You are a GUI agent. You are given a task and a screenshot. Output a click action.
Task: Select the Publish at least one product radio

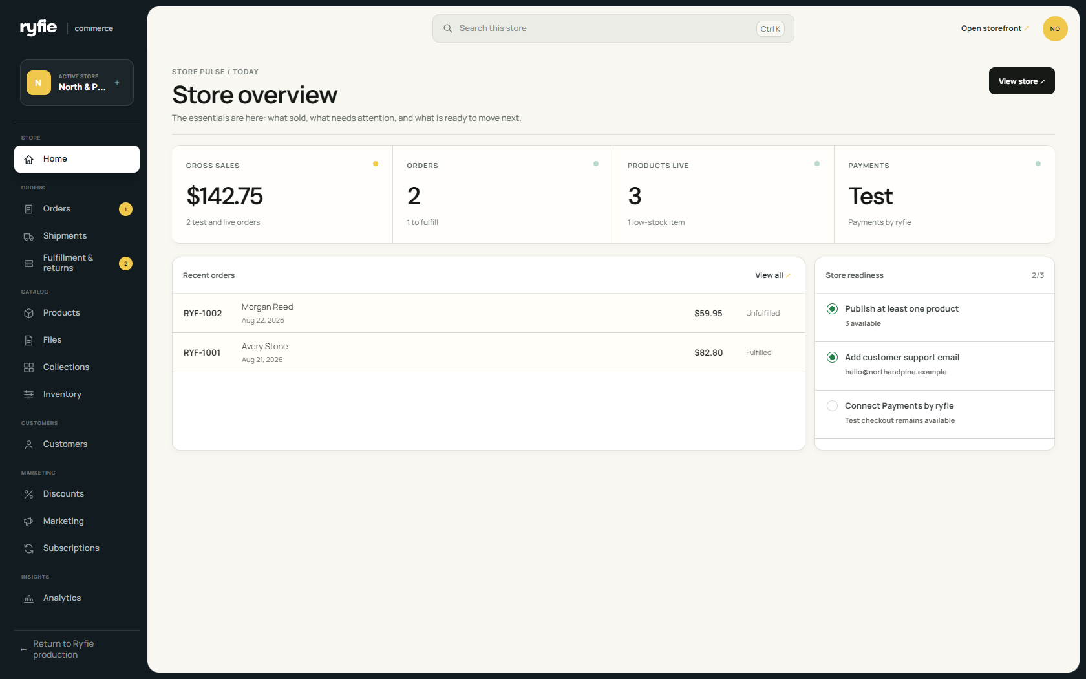pyautogui.click(x=833, y=309)
